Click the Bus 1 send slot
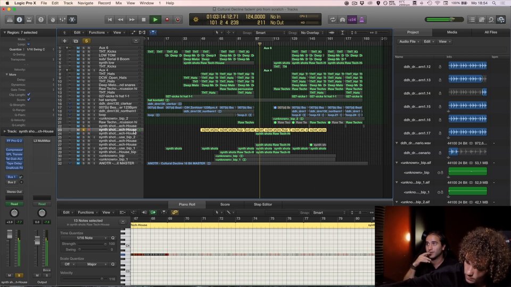Viewport: 511px width, 287px height. tap(11, 176)
